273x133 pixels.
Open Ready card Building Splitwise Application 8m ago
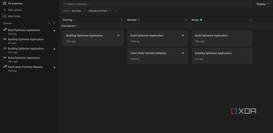[x=222, y=56]
